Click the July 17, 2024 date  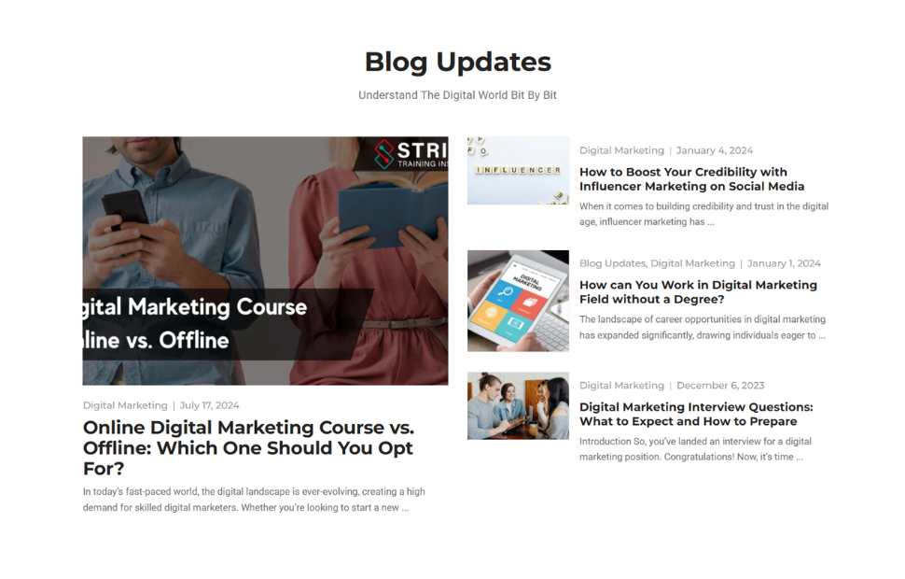tap(210, 405)
